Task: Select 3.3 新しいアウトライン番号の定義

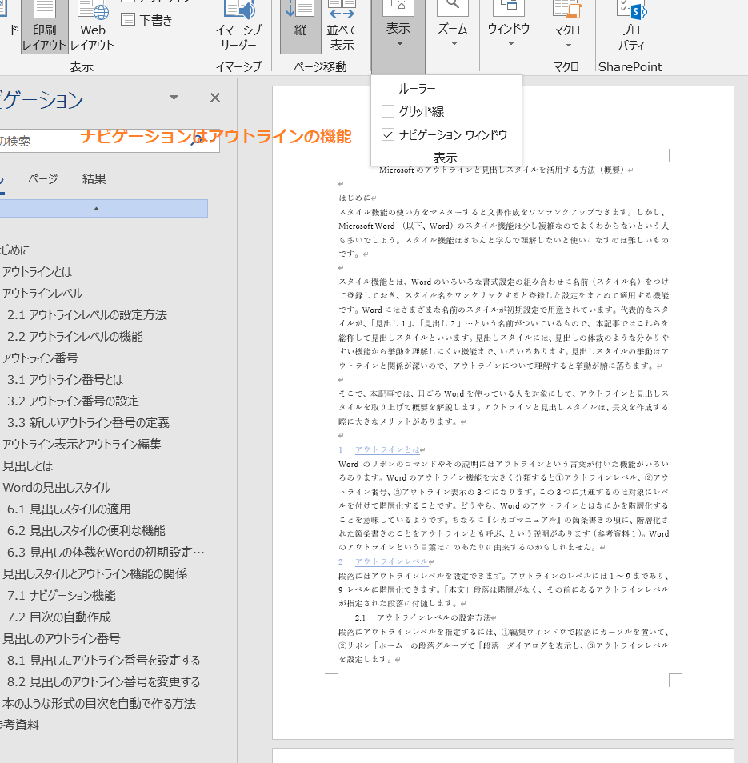Action: [x=88, y=422]
